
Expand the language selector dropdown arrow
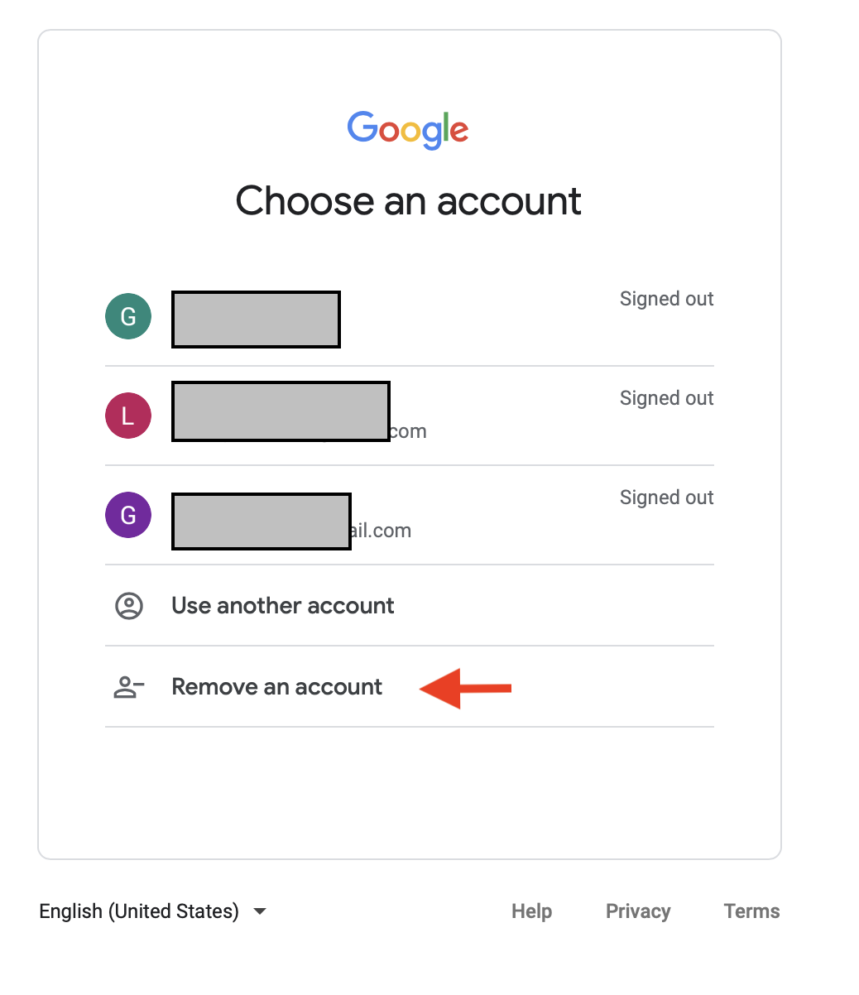click(x=260, y=911)
